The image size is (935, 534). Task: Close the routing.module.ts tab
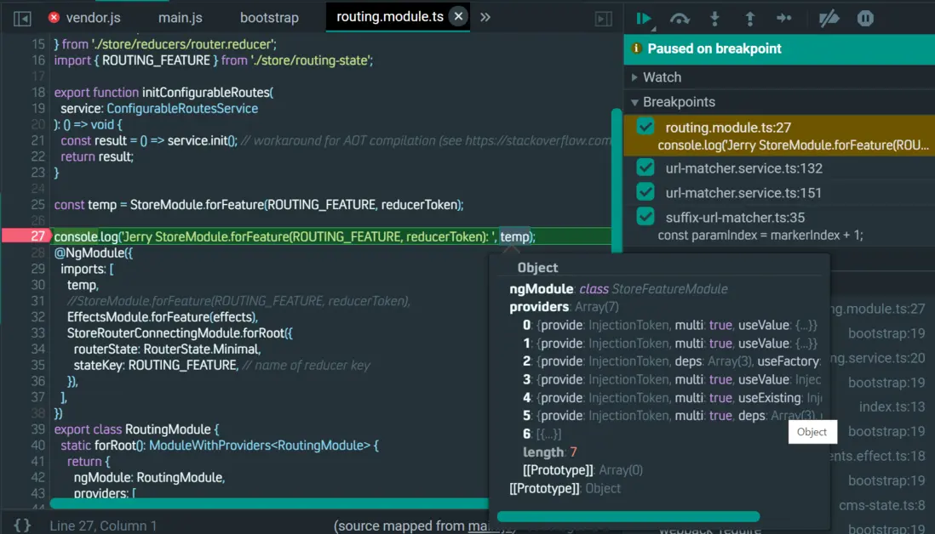pyautogui.click(x=458, y=17)
